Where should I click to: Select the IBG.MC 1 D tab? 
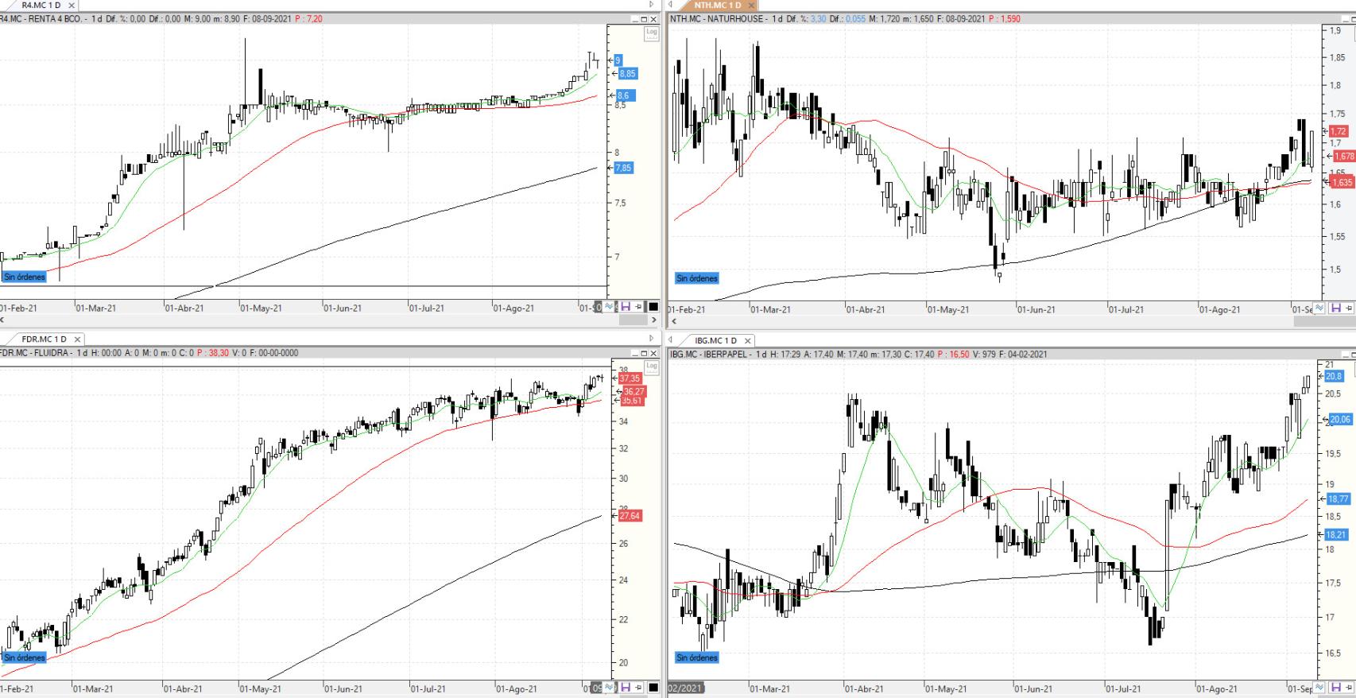coord(715,340)
